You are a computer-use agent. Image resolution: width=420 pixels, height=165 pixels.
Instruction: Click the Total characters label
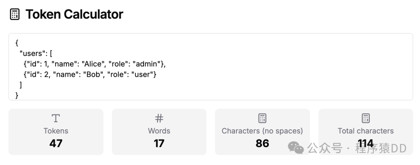(x=366, y=131)
